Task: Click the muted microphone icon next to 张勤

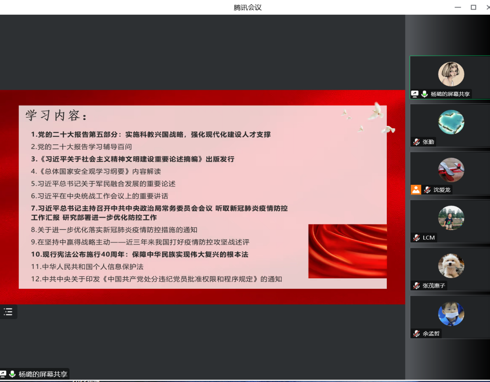Action: click(x=416, y=142)
